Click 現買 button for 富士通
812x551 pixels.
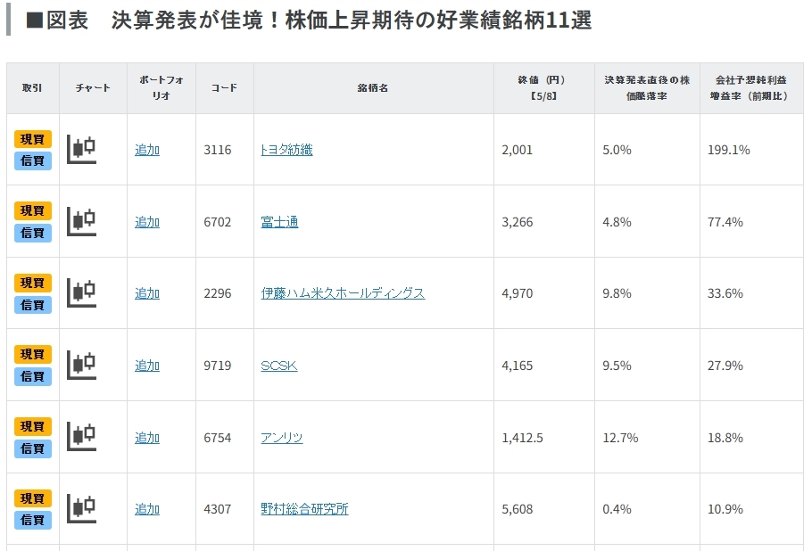point(33,211)
